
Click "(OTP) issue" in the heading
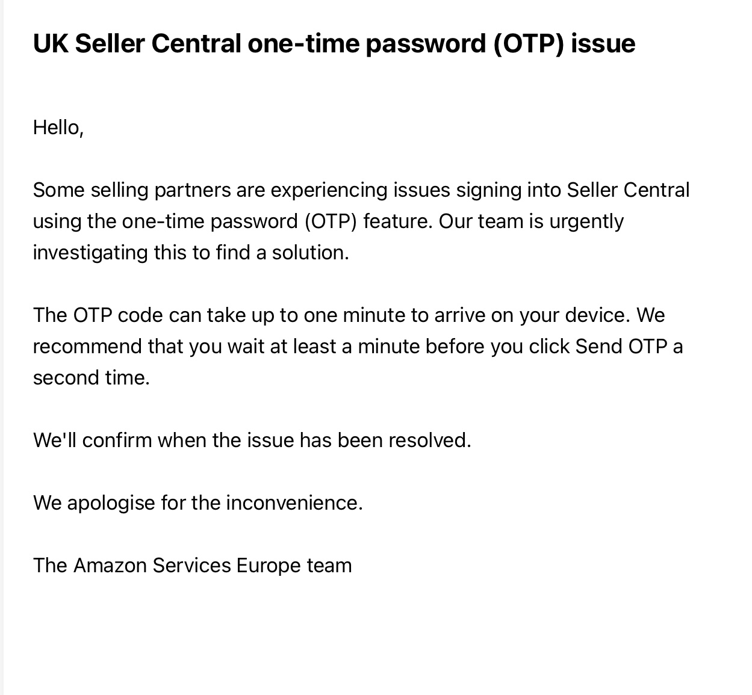click(x=564, y=44)
